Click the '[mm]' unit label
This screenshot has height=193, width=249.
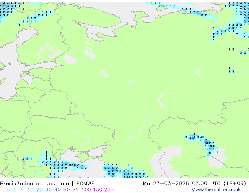[66, 184]
